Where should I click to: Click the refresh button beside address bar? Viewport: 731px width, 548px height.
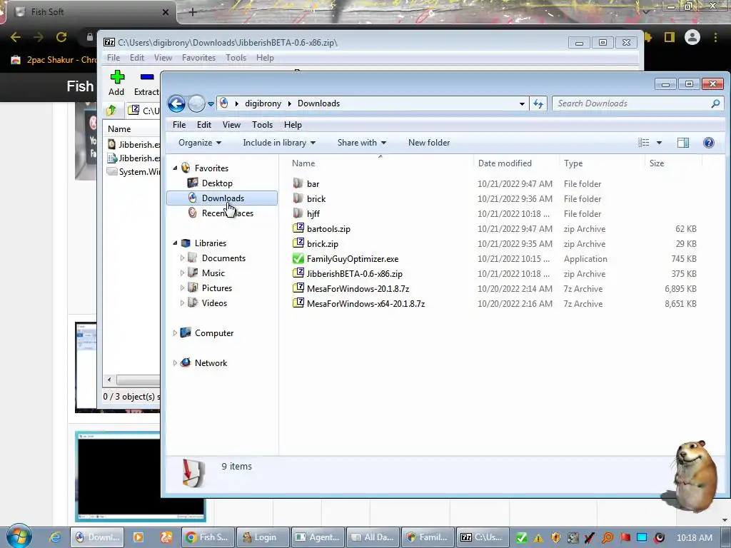538,103
